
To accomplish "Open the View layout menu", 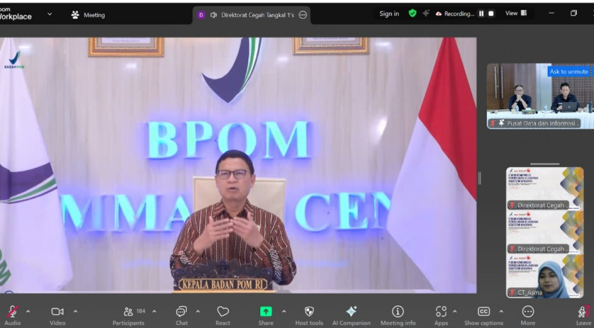I will click(515, 13).
